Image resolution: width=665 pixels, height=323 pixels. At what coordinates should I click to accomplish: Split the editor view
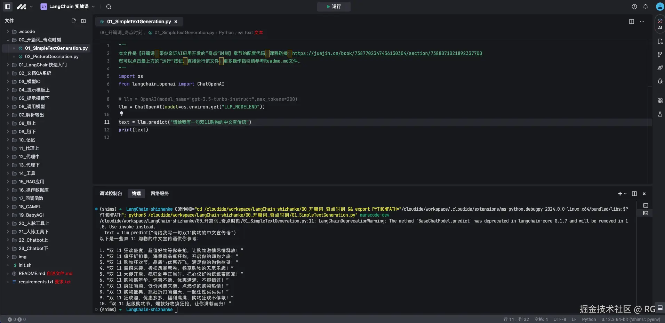631,22
